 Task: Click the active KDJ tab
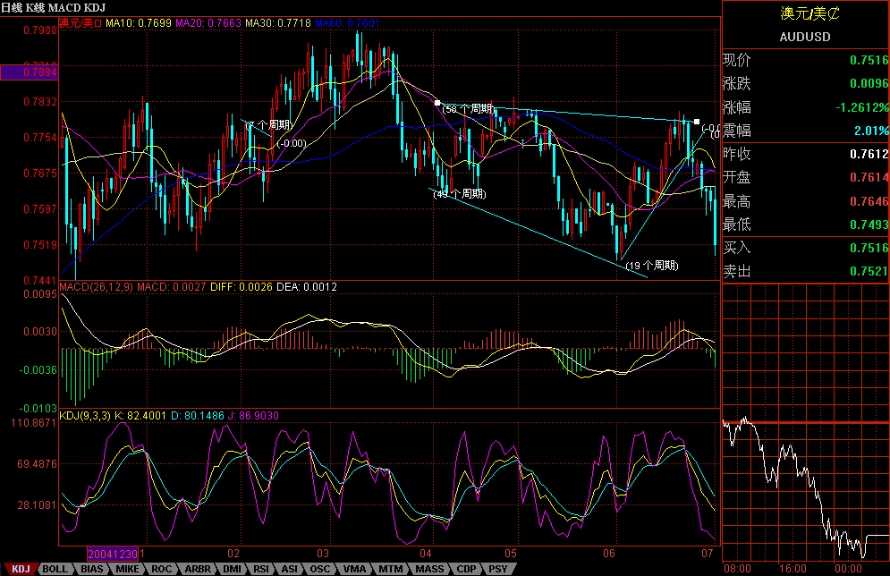[20, 568]
